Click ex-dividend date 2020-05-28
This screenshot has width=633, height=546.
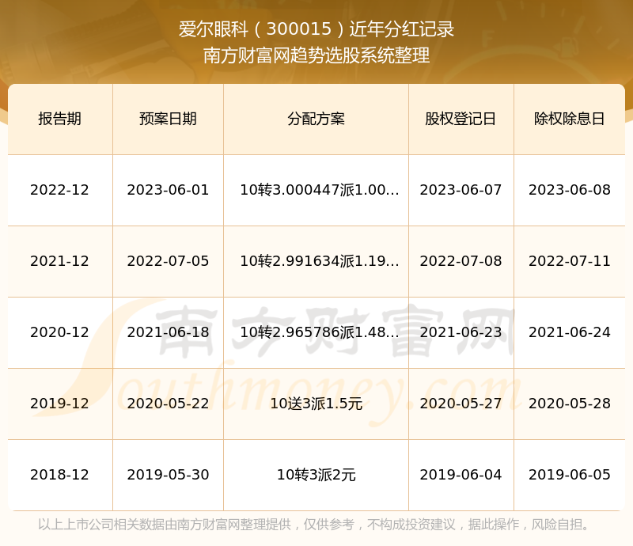click(570, 404)
